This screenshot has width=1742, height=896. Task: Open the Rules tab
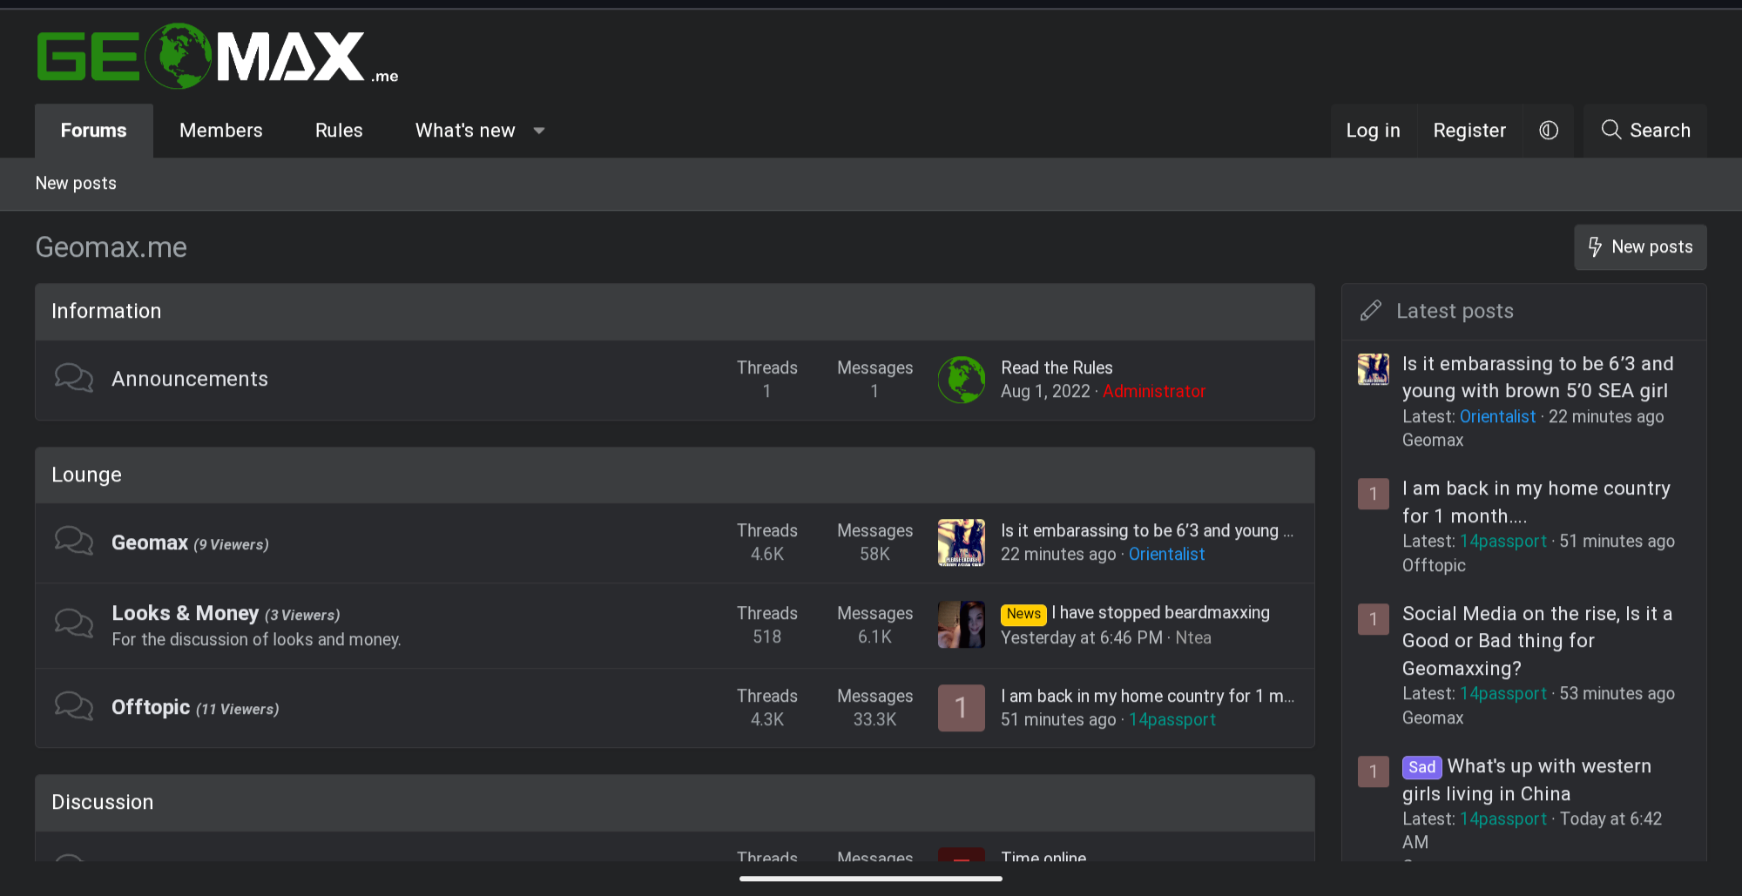[339, 131]
